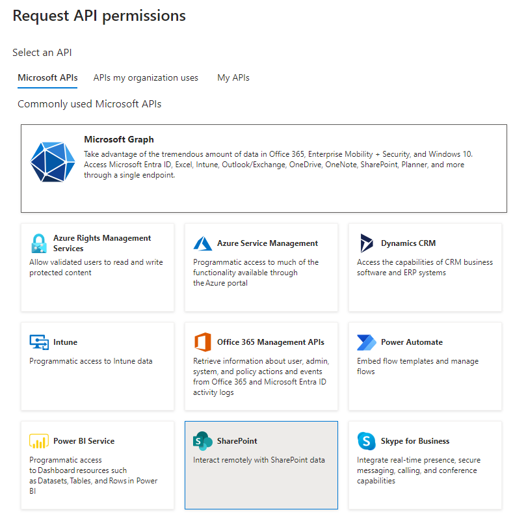This screenshot has width=526, height=514.
Task: Choose the Azure Service Management tile
Action: (261, 267)
